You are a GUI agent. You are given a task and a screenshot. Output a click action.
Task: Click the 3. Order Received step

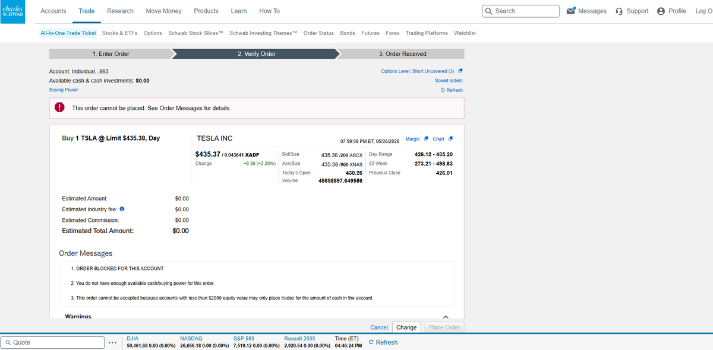tap(403, 54)
